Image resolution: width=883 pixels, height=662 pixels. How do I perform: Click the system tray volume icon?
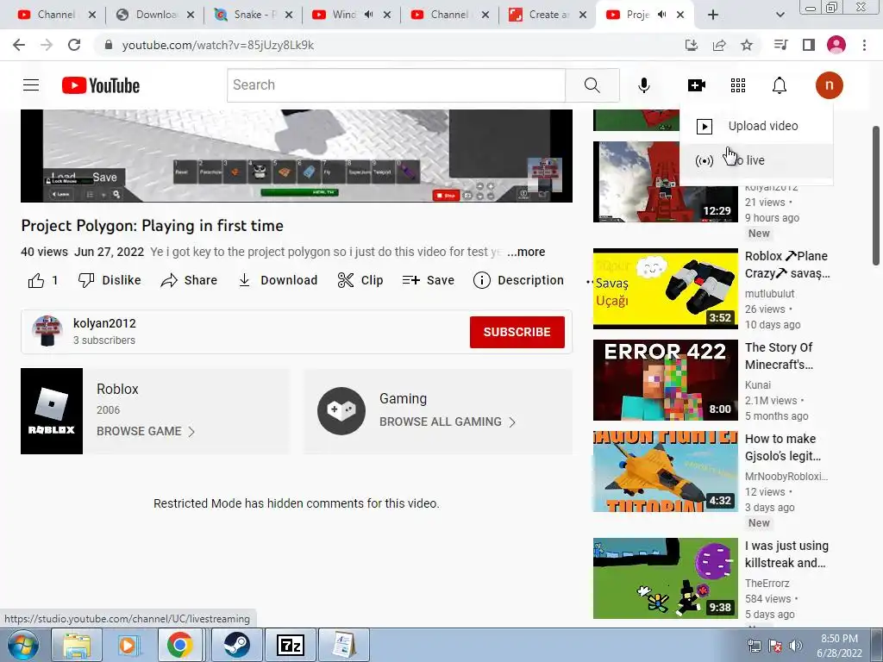796,646
